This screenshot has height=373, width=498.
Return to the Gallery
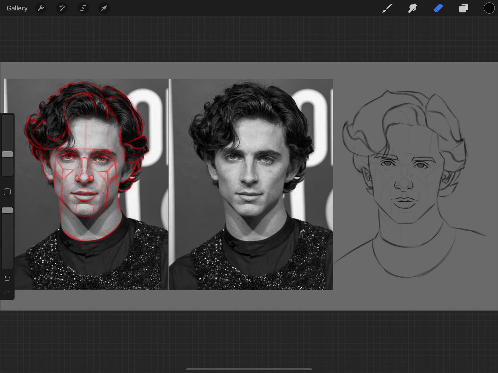pos(17,8)
